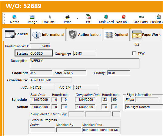Expand the Print dropdown arrow

(78, 18)
